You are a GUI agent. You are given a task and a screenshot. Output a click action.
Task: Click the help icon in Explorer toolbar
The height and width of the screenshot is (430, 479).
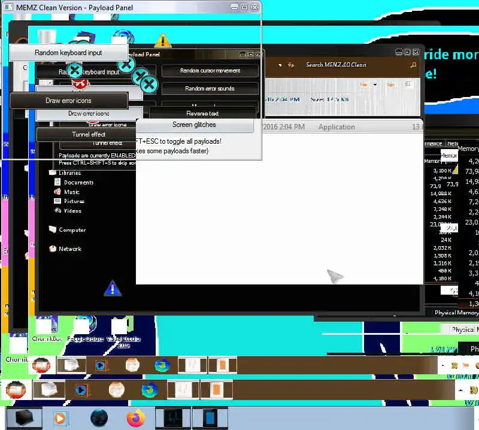[x=408, y=84]
